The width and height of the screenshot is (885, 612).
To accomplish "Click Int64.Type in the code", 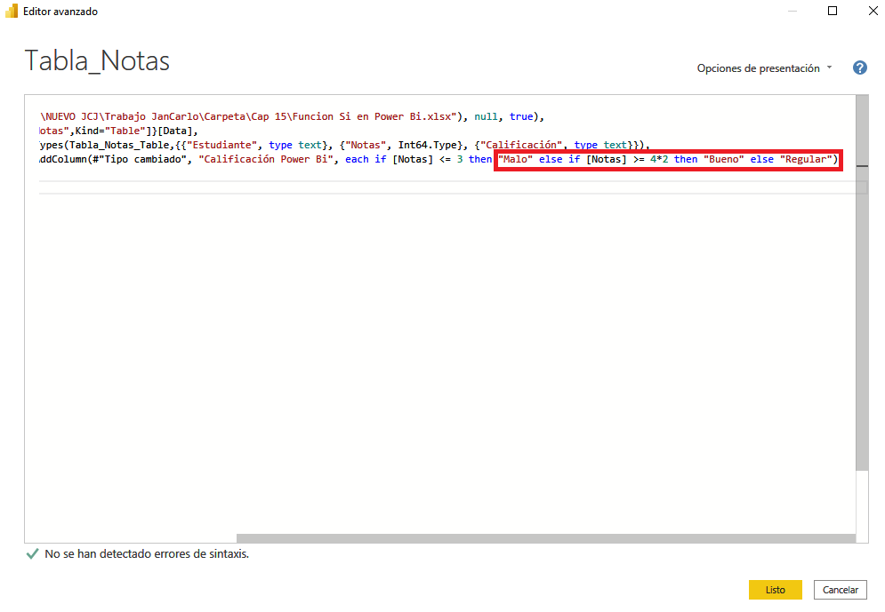I will click(427, 146).
